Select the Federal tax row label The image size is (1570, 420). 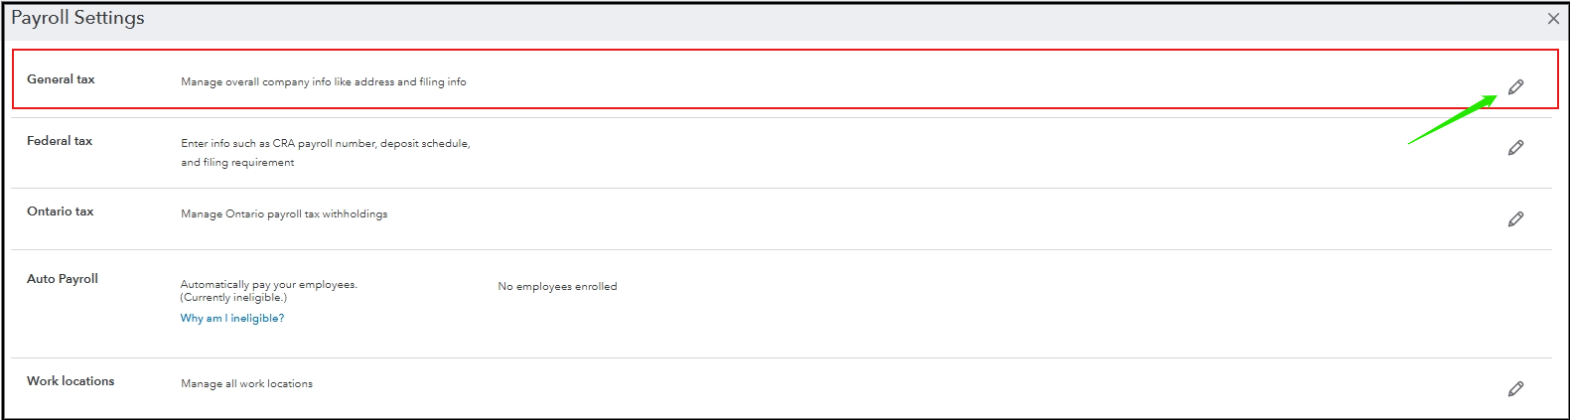pyautogui.click(x=60, y=141)
